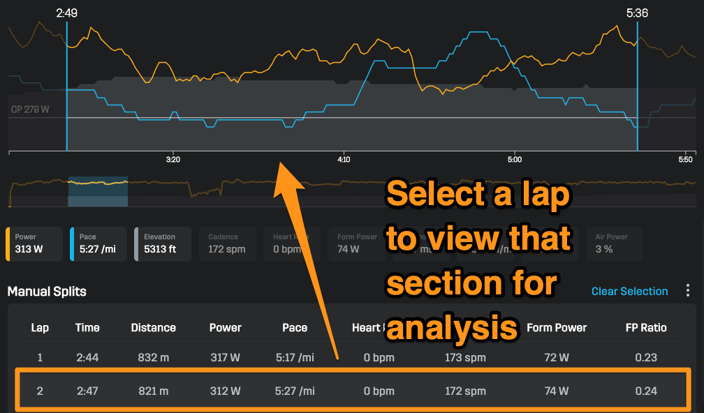This screenshot has width=704, height=413.
Task: Click the Clear Selection link
Action: pyautogui.click(x=629, y=292)
